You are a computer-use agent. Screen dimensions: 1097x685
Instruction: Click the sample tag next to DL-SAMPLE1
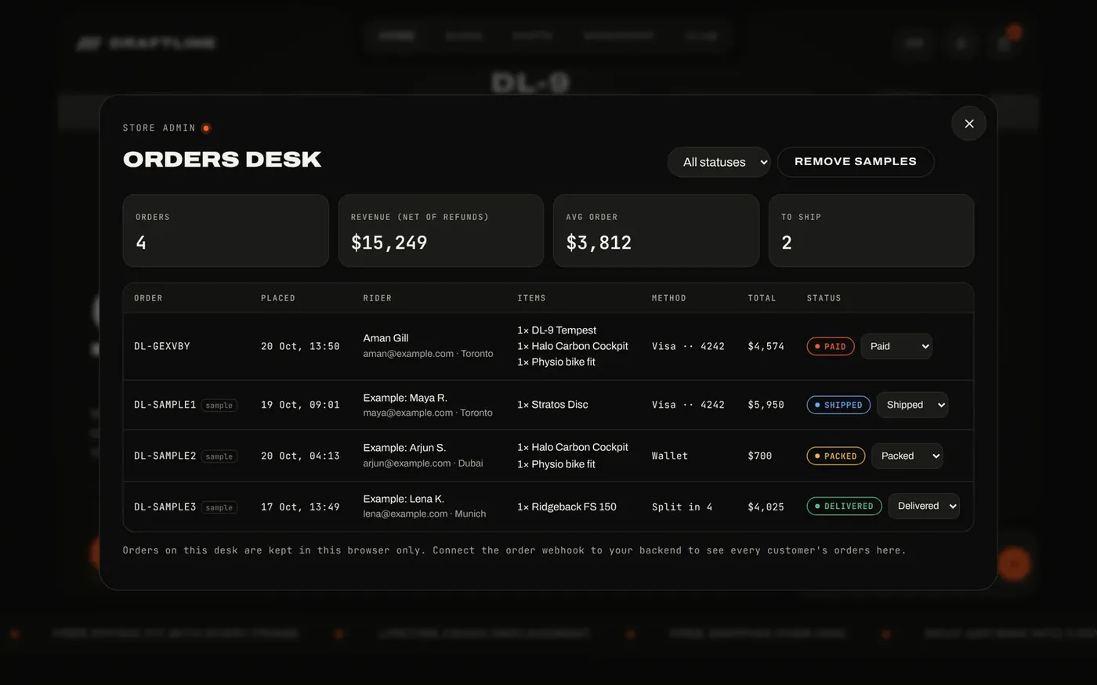click(x=219, y=406)
